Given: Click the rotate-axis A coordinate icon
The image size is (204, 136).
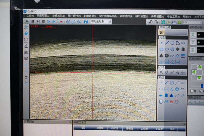Looking at the screenshot, I should point(68,21).
